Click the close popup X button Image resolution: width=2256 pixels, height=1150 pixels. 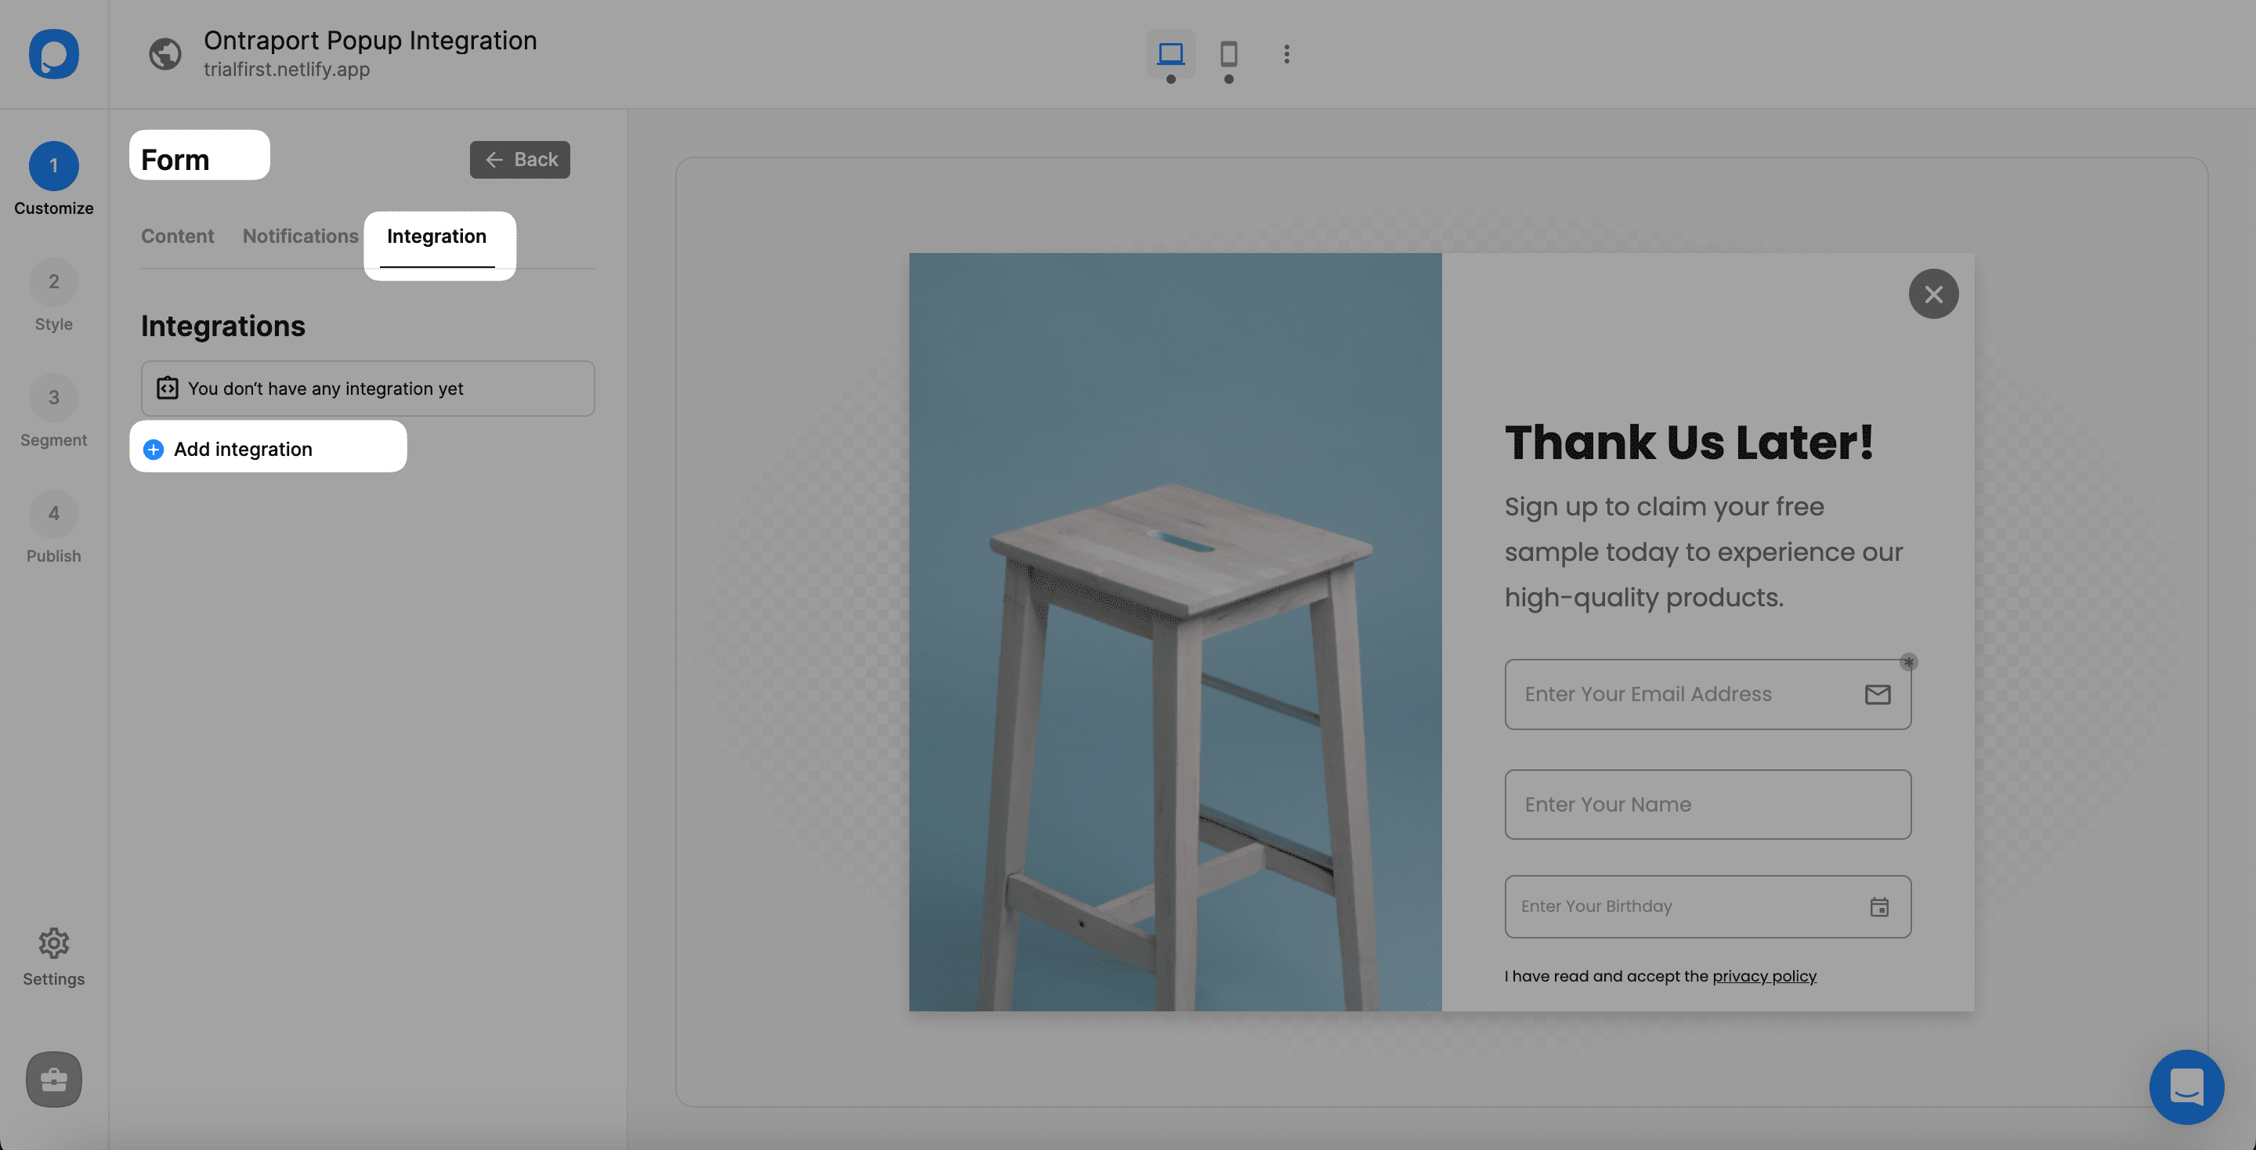pyautogui.click(x=1933, y=293)
